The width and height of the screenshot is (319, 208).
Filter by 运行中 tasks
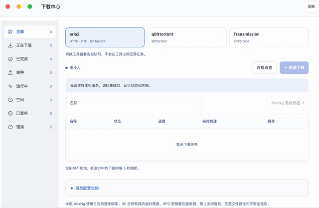[x=30, y=86]
